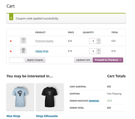This screenshot has width=135, height=119.
Task: Open the Premium Quality product link
Action: pos(44,41)
